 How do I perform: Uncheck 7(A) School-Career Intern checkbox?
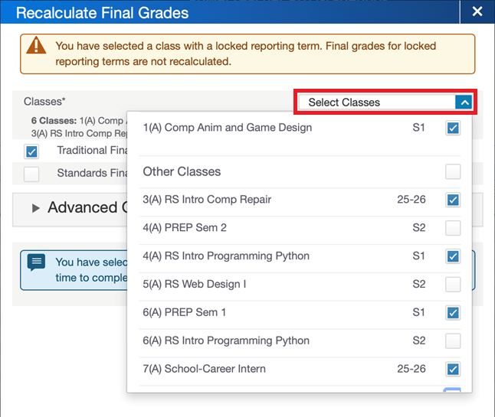[453, 370]
